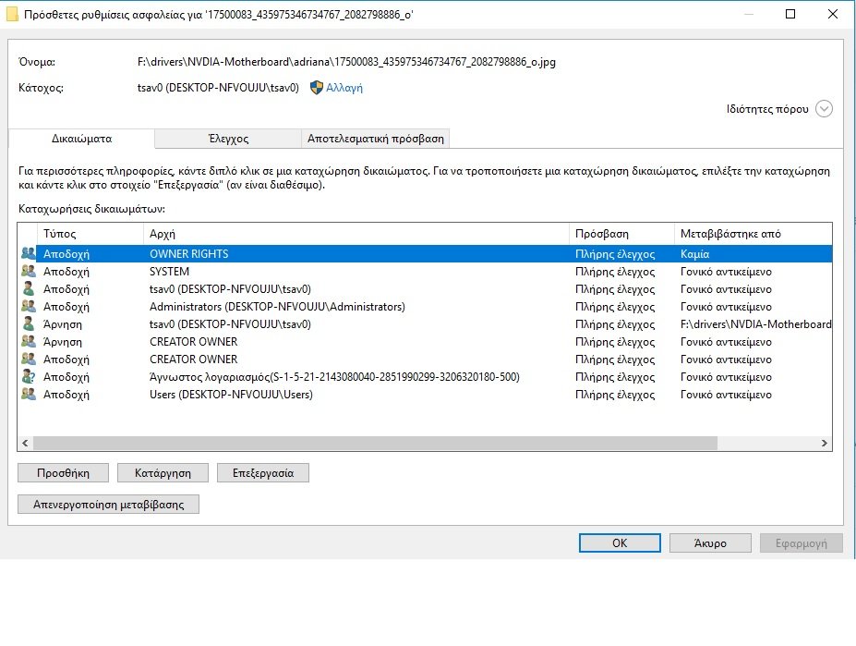
Task: Click the icon of the Άρνηση CREATOR OWNER row
Action: [x=28, y=342]
